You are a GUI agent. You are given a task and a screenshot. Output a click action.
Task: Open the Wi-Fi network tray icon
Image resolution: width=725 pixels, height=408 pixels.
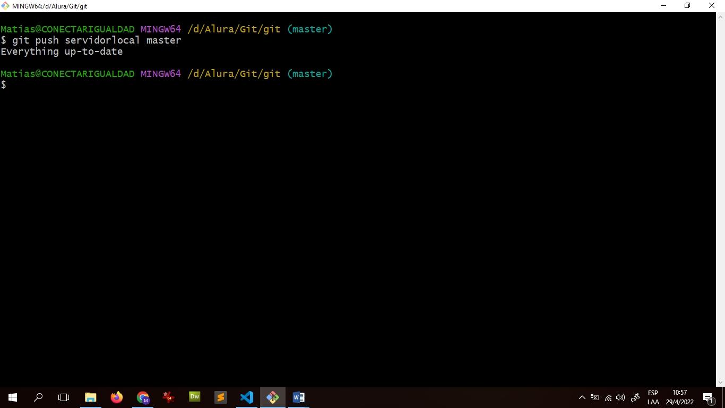(x=608, y=397)
